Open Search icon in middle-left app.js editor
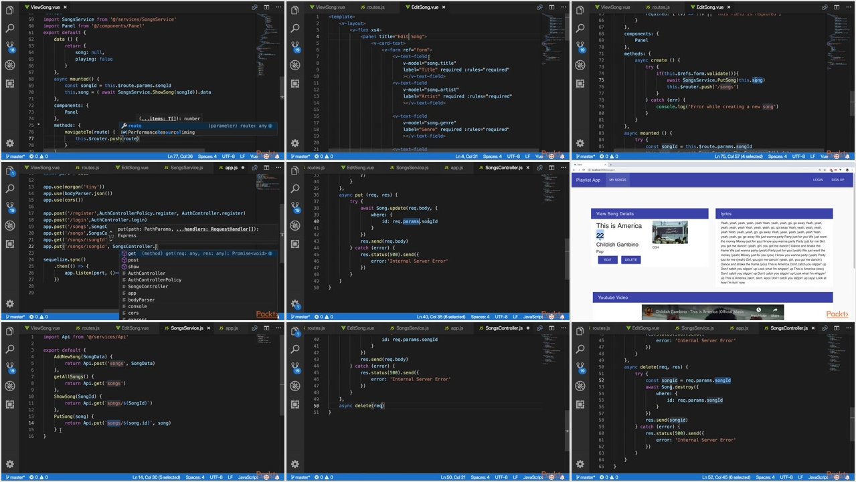The width and height of the screenshot is (856, 482). point(9,189)
